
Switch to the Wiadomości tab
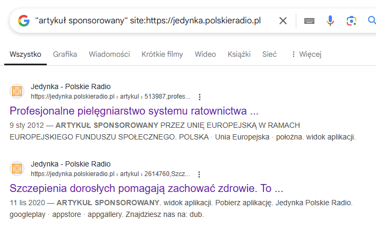(109, 54)
